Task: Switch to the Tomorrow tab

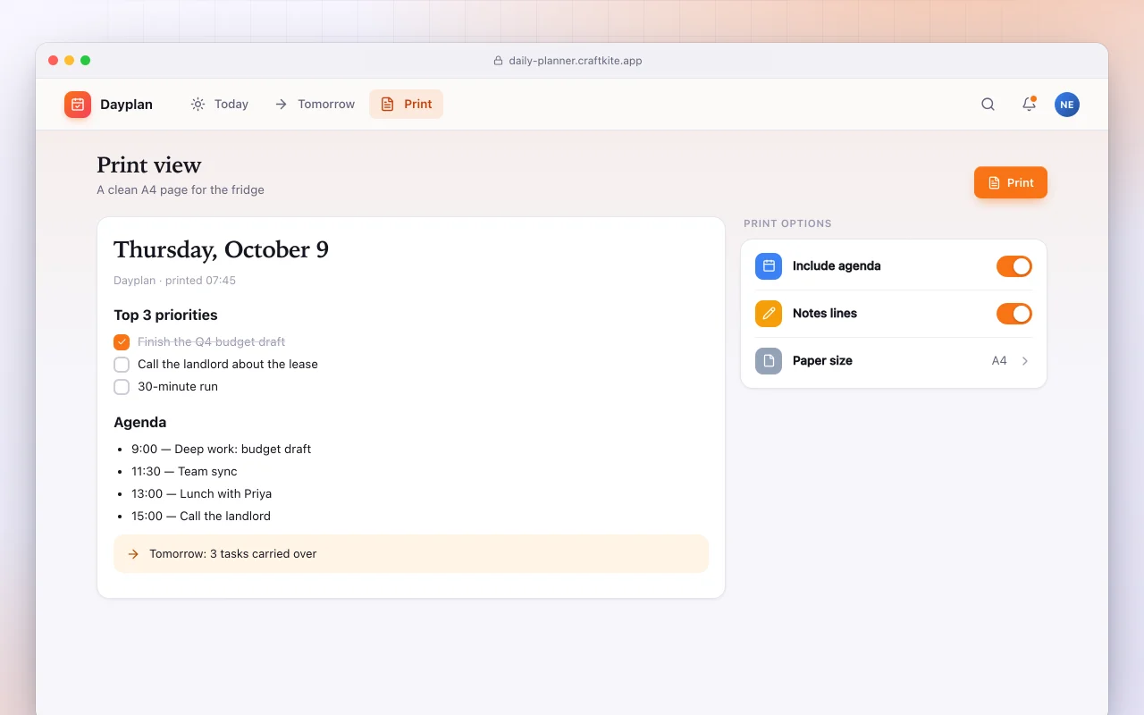Action: (x=315, y=105)
